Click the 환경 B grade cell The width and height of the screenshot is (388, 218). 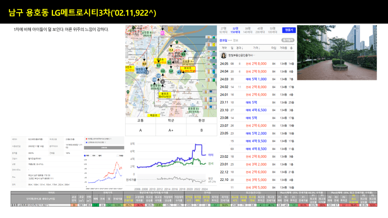click(202, 130)
